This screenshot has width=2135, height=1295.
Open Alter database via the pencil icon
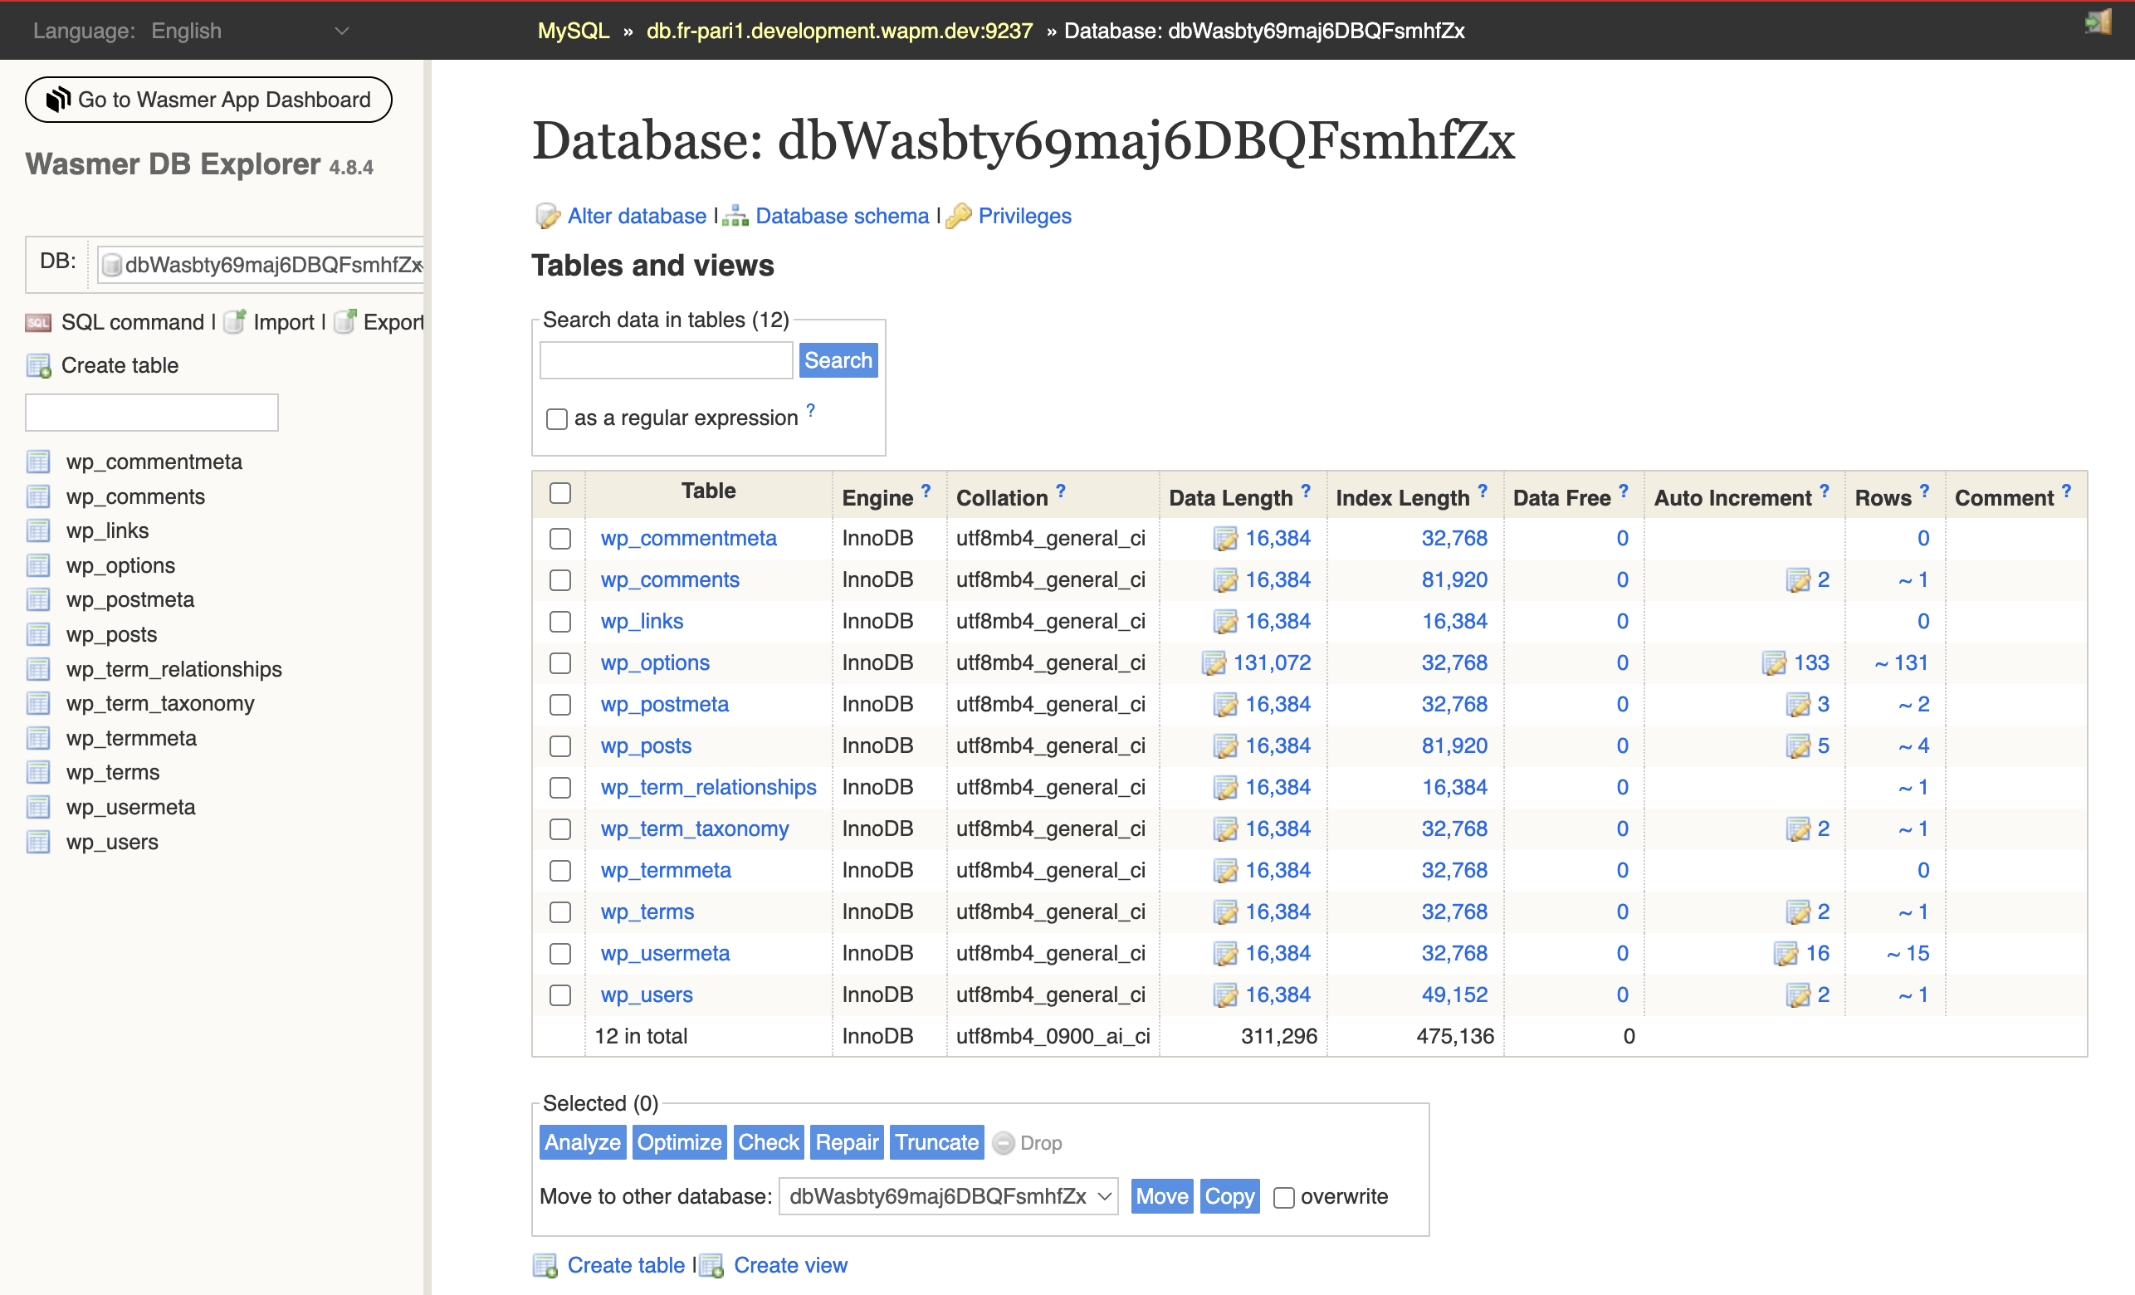pos(548,216)
